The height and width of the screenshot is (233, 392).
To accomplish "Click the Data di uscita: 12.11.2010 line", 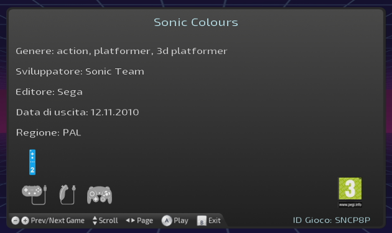I will click(78, 112).
